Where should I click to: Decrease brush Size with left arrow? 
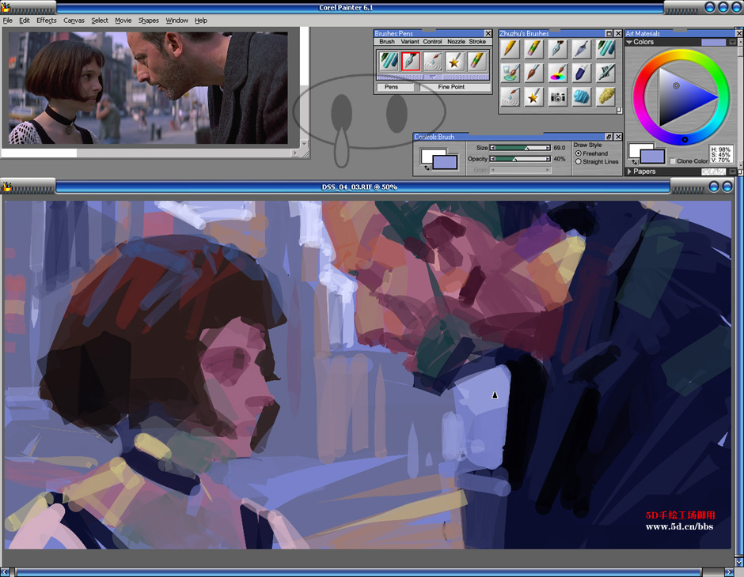[492, 148]
